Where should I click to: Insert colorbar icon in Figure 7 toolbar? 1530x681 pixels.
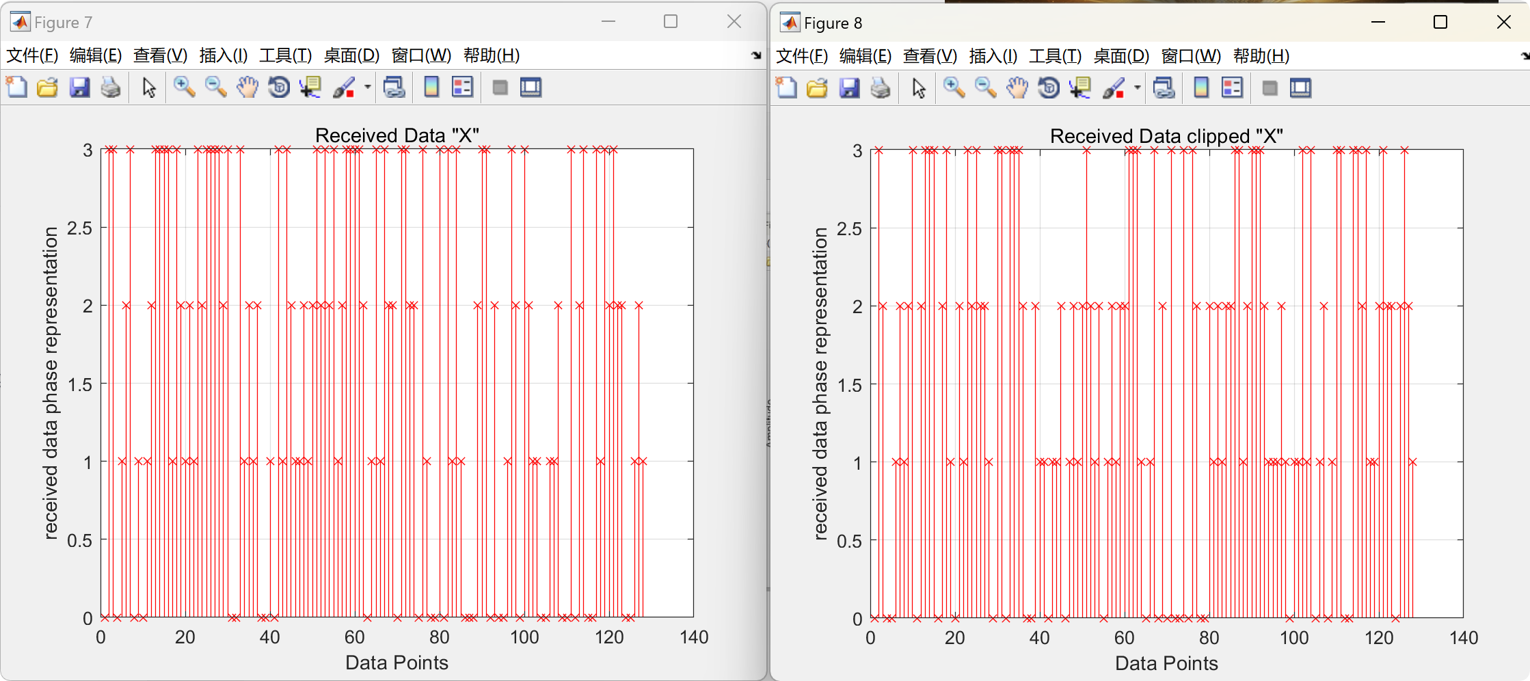pos(431,87)
